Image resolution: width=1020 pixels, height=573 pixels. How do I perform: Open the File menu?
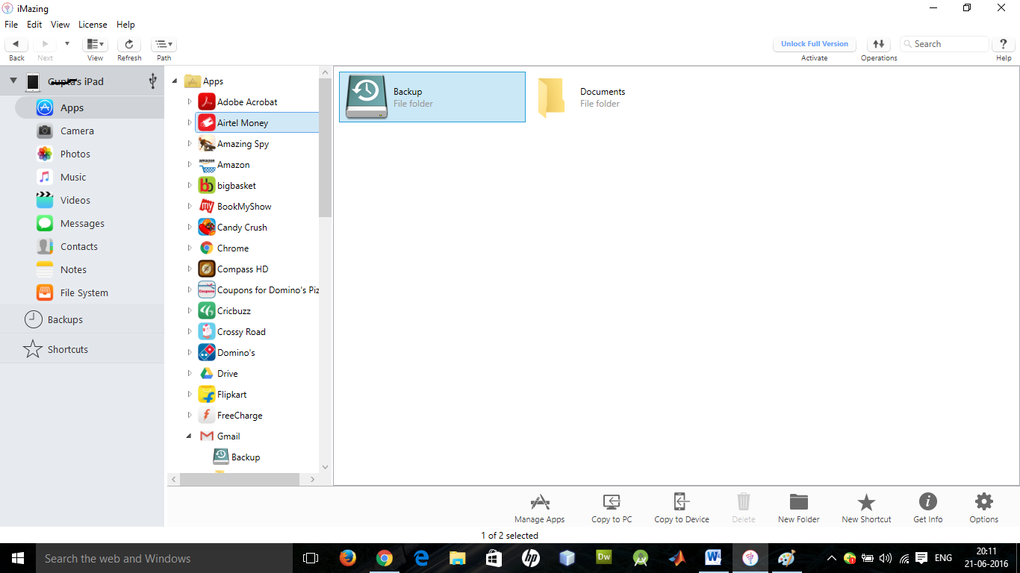click(11, 25)
